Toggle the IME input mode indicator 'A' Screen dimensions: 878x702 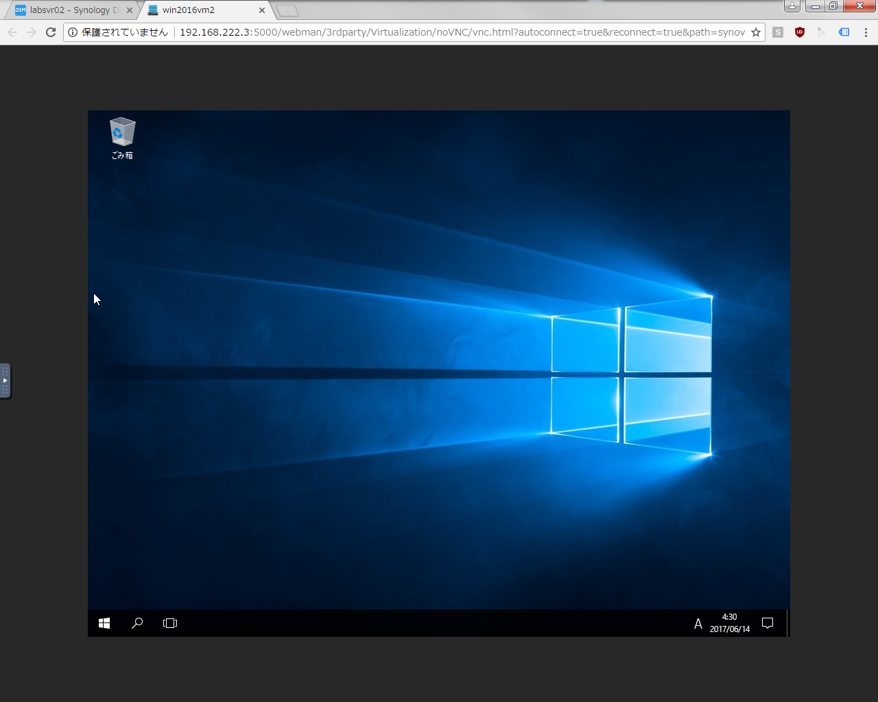pos(698,623)
